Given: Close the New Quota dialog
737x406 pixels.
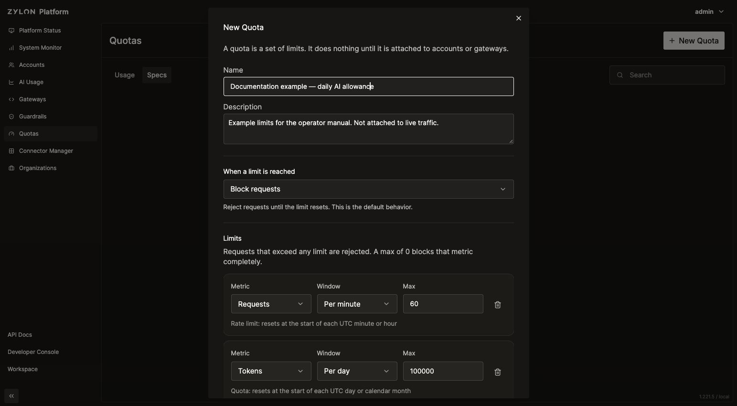Looking at the screenshot, I should (519, 18).
